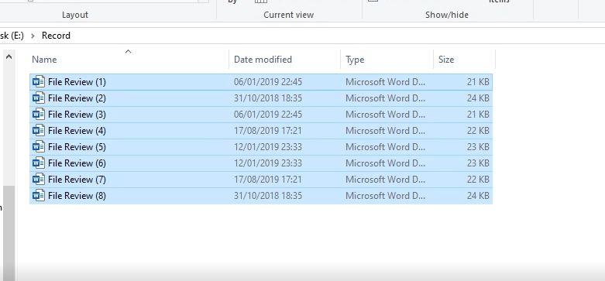
Task: Click the Word icon of File Review (8)
Action: (x=39, y=195)
